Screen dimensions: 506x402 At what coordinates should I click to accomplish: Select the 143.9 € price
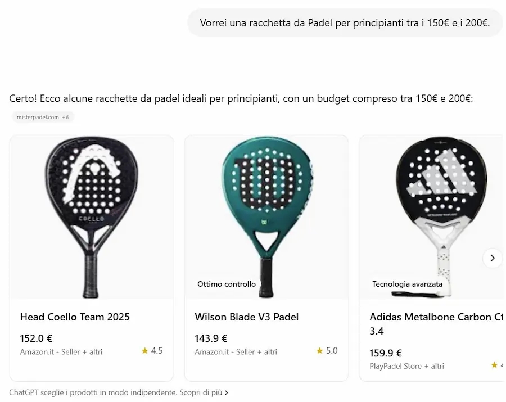coord(211,338)
